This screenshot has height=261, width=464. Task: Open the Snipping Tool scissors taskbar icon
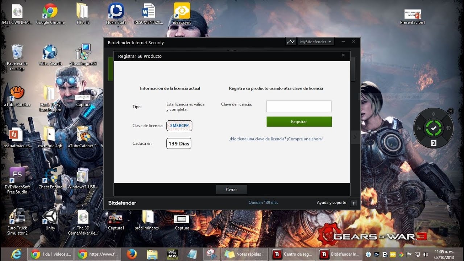[211, 254]
